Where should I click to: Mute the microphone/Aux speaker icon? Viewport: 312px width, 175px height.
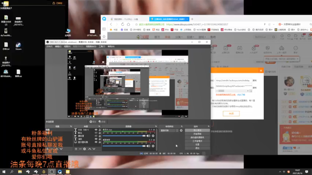pyautogui.click(x=148, y=136)
